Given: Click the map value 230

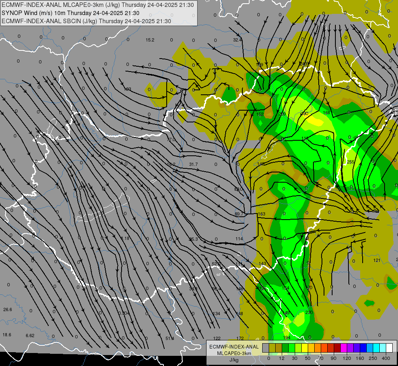Looking at the screenshot, I should click(x=309, y=312).
